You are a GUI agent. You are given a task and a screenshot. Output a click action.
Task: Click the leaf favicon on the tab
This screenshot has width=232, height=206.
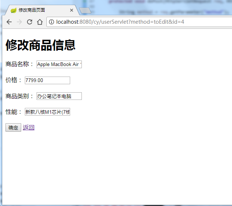click(x=14, y=10)
